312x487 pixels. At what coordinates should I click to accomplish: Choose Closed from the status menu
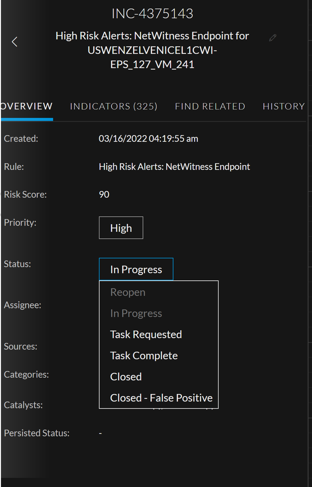point(126,376)
